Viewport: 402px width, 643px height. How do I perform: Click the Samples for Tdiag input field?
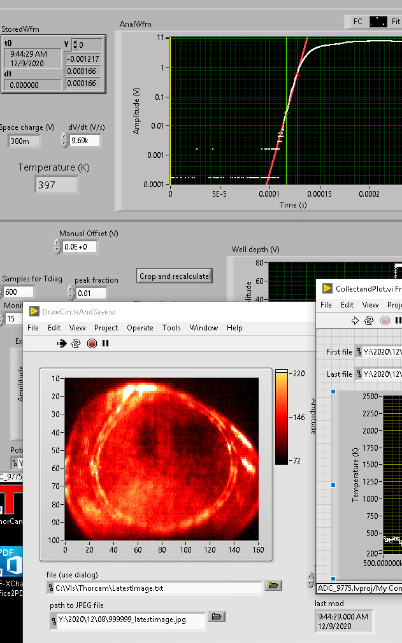pyautogui.click(x=18, y=292)
